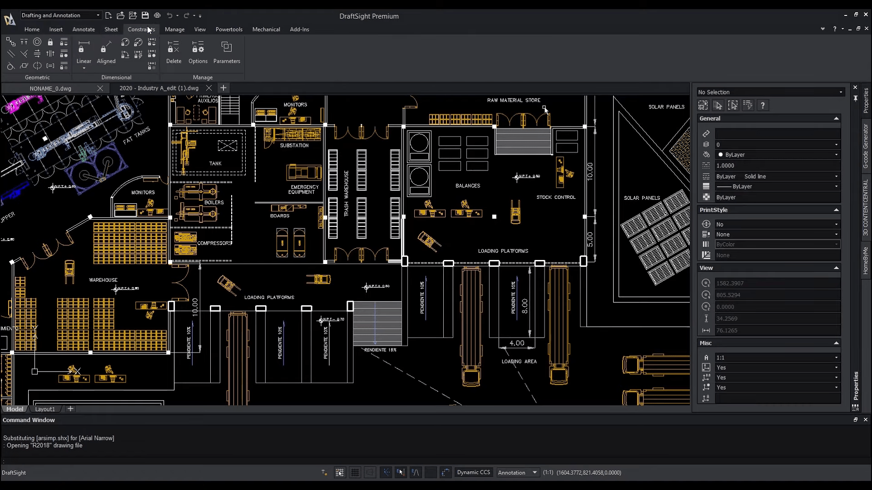Collapse the General section in Properties
This screenshot has height=490, width=872.
(x=836, y=118)
